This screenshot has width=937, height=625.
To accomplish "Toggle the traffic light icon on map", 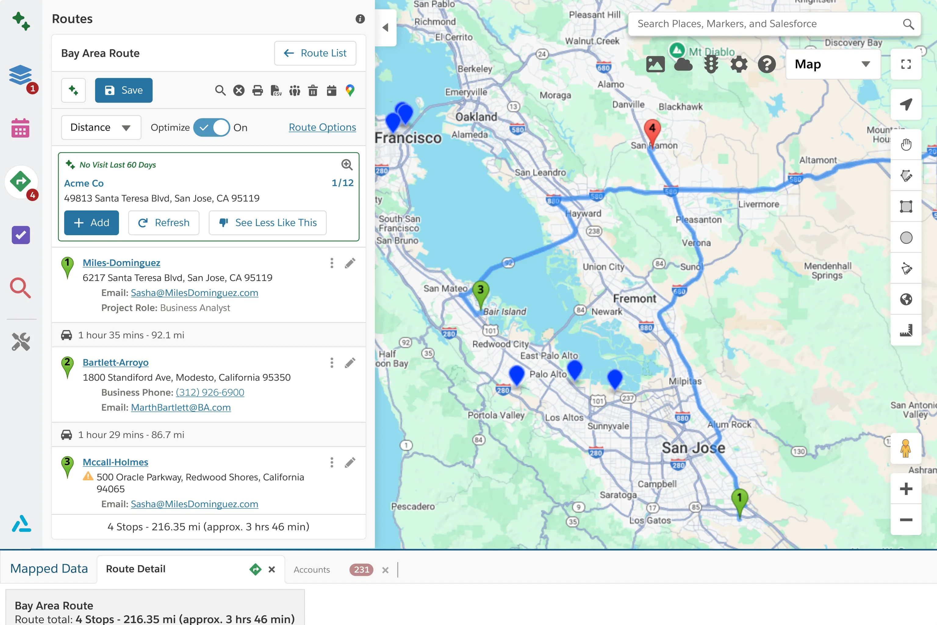I will click(711, 64).
